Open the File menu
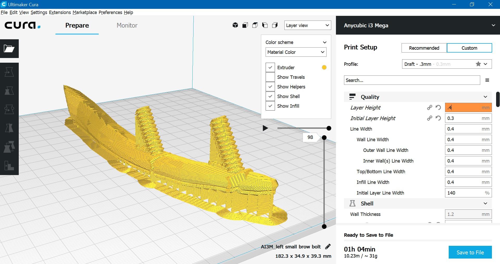 (4, 12)
